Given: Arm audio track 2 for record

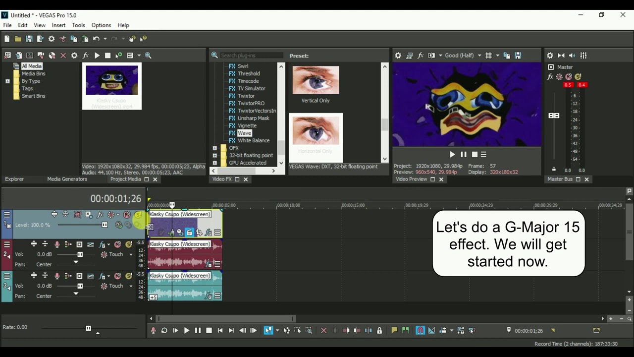Looking at the screenshot, I should coord(56,244).
